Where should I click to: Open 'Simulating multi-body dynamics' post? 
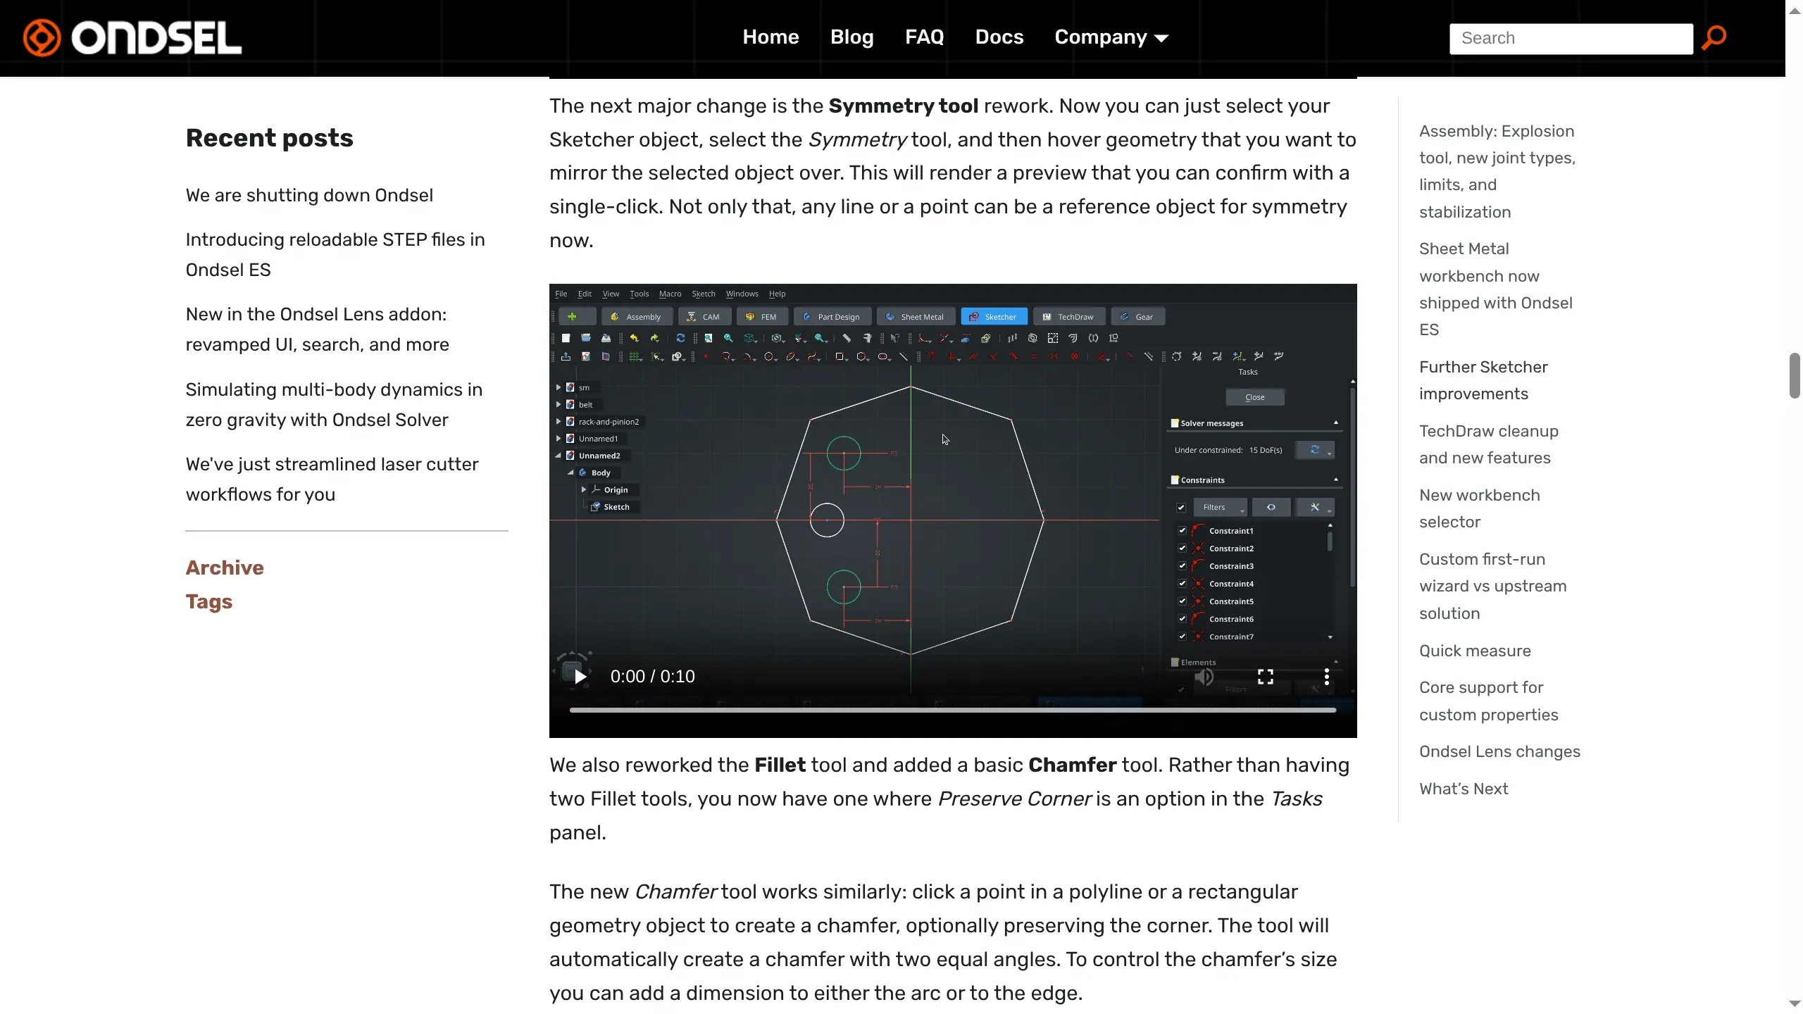point(334,405)
